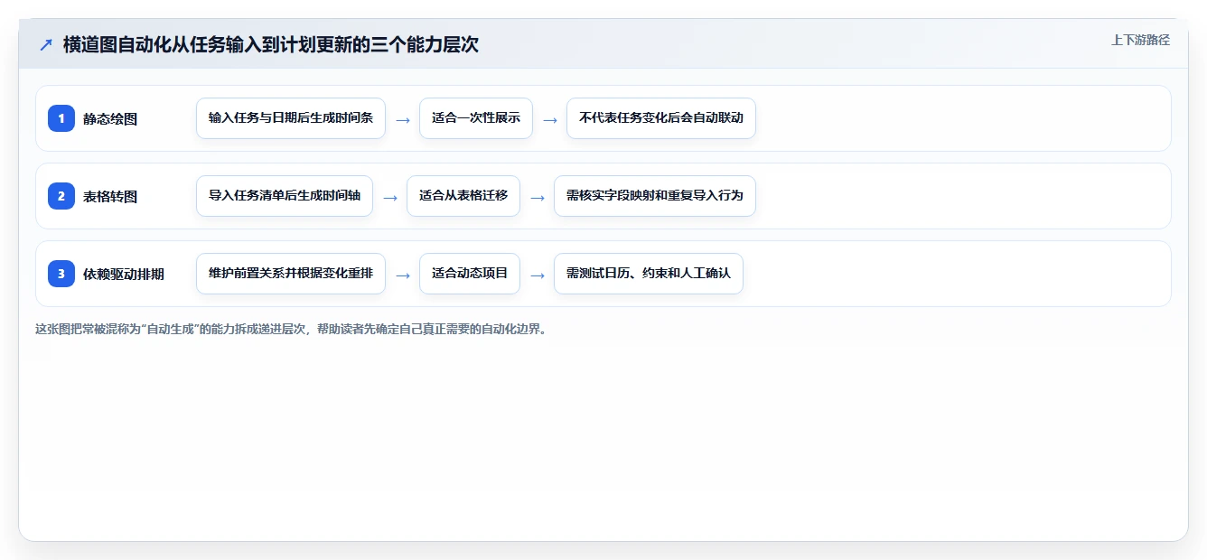
Task: Click the 需核实字段映射和重复导入行为 box
Action: pyautogui.click(x=655, y=196)
